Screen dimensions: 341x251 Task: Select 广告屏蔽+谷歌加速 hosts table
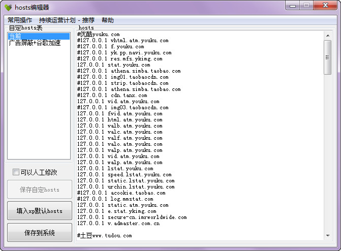point(35,43)
